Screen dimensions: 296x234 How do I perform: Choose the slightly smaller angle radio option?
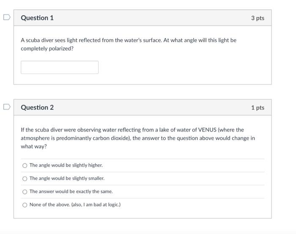pyautogui.click(x=25, y=179)
